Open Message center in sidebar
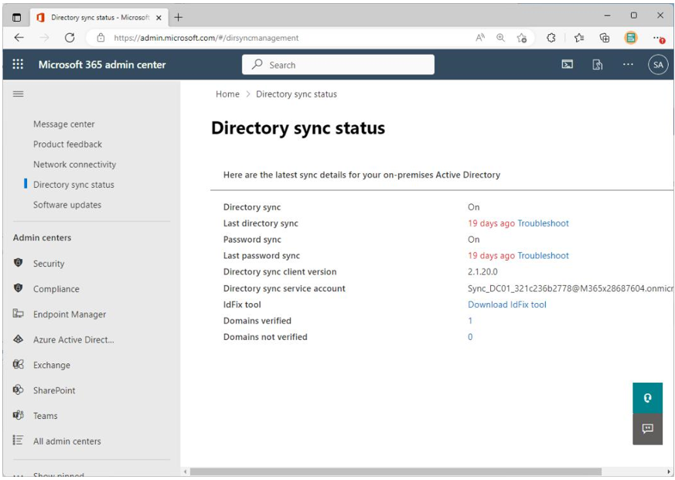The image size is (675, 480). 63,124
